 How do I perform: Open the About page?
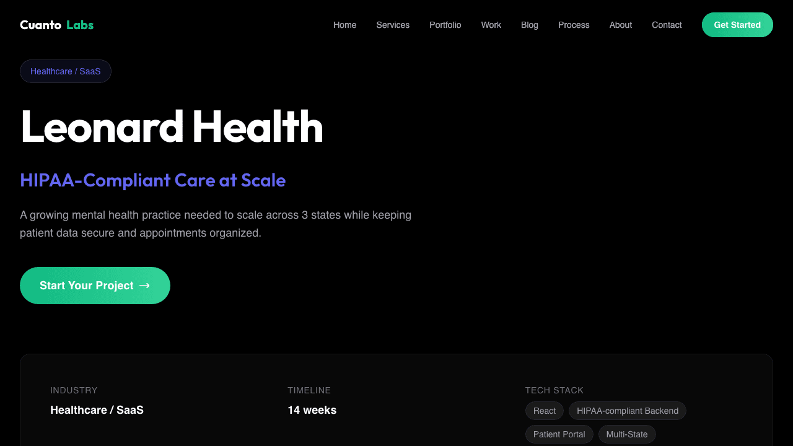[620, 25]
